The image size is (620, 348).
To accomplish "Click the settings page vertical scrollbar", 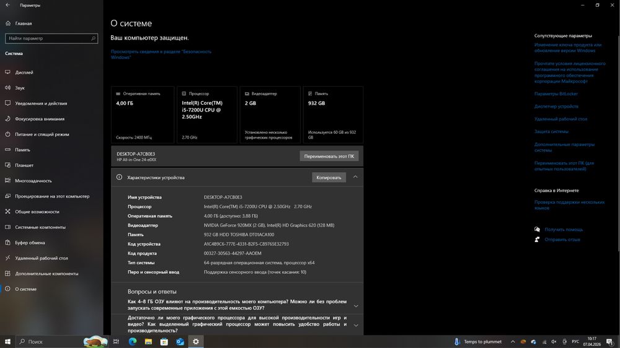I will coord(618,142).
